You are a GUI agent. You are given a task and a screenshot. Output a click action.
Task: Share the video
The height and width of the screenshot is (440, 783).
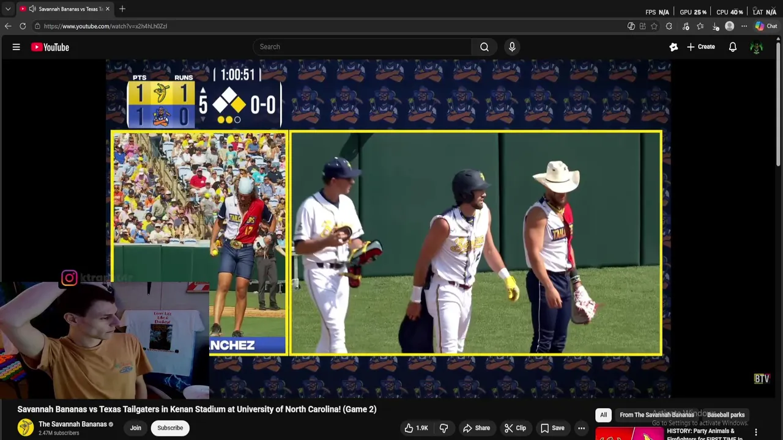[x=476, y=428]
